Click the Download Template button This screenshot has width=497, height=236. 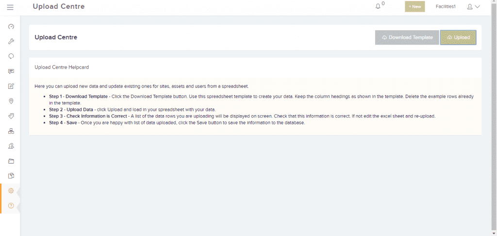click(407, 37)
